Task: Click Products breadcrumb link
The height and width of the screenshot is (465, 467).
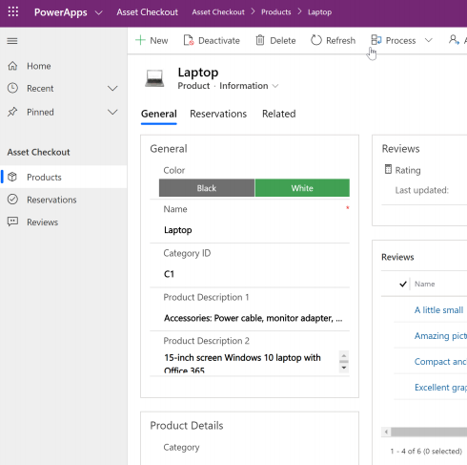Action: [276, 12]
